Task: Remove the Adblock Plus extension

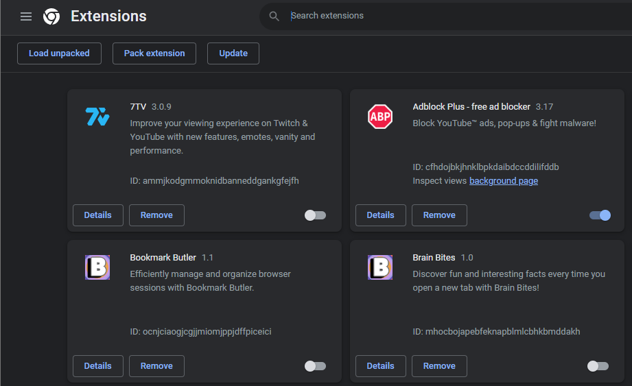Action: click(439, 215)
